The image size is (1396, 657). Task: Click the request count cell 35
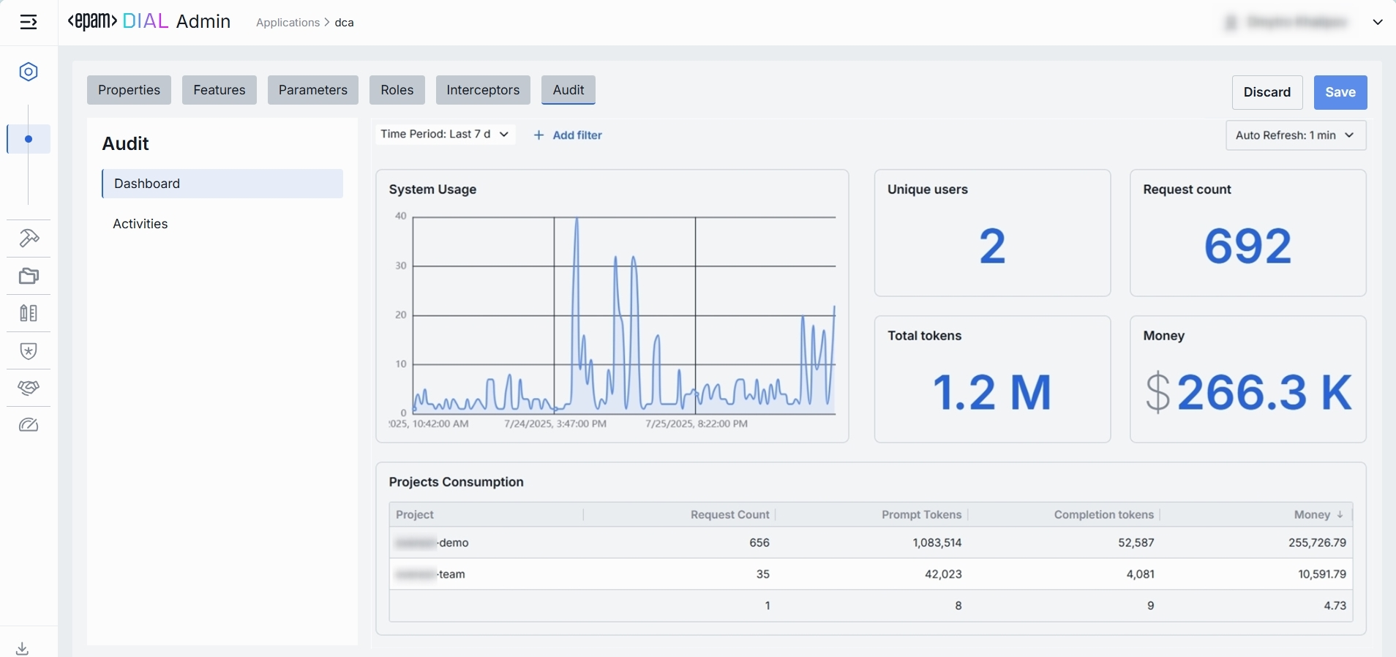tap(763, 574)
